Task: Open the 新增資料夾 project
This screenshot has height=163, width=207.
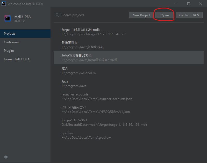Action: [129, 45]
